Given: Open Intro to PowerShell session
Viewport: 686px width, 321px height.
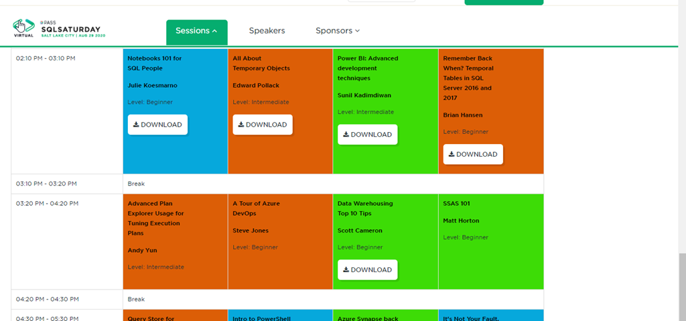Looking at the screenshot, I should [262, 318].
